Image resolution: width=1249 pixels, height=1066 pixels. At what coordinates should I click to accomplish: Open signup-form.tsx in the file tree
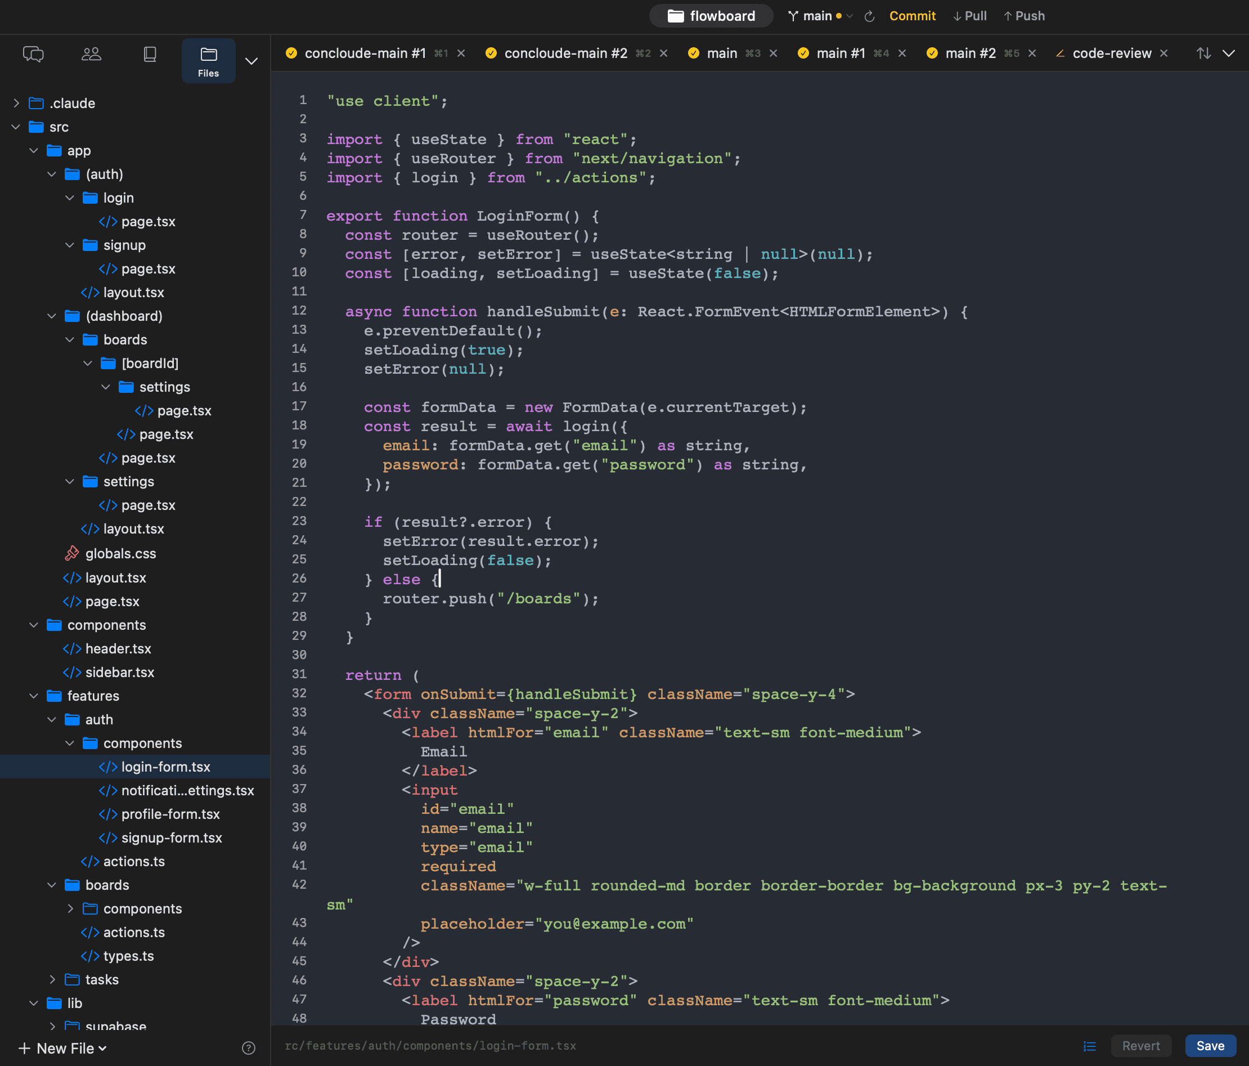tap(171, 837)
